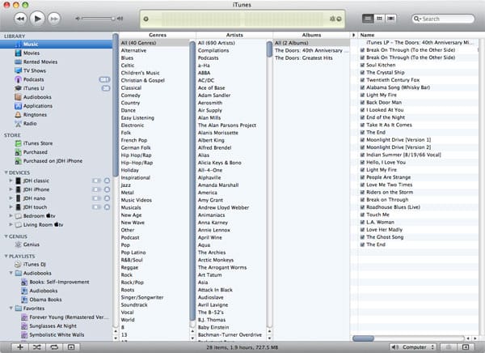Open TV Shows library

[34, 70]
